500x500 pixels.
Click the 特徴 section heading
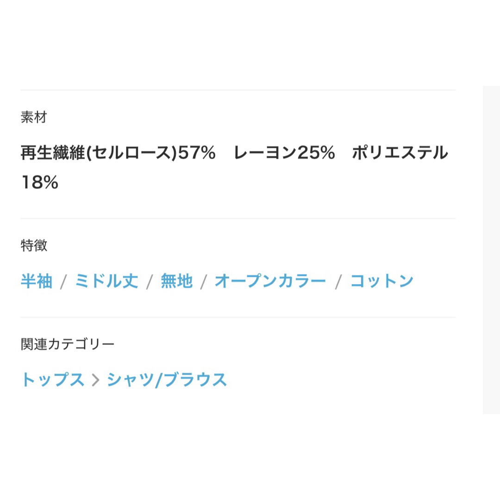pyautogui.click(x=34, y=245)
